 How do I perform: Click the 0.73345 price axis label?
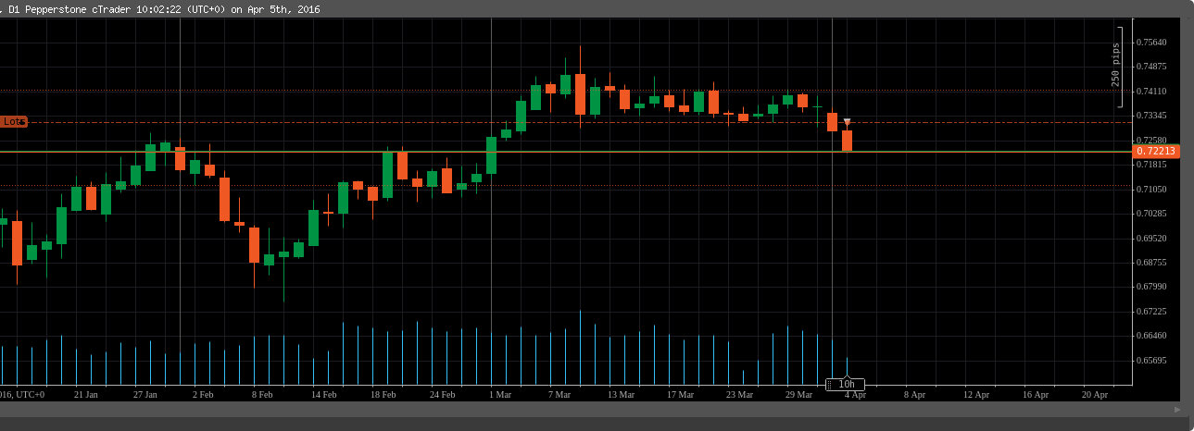click(x=1153, y=116)
